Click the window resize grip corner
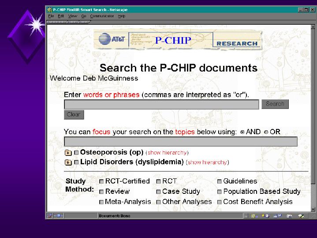This screenshot has width=317, height=238. [x=314, y=216]
